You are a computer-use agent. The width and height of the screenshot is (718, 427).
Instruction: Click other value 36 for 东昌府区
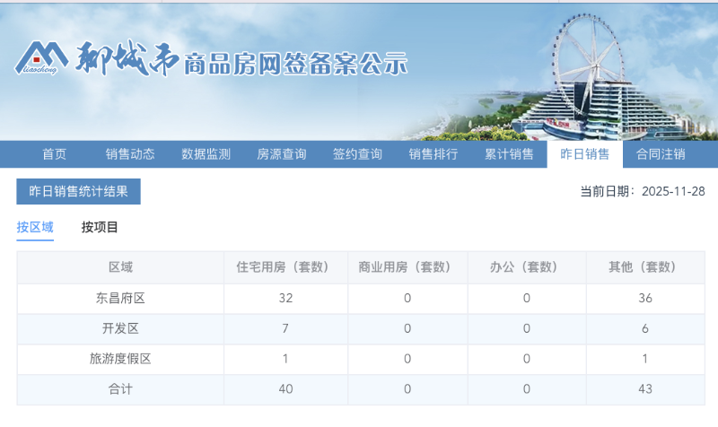click(645, 299)
